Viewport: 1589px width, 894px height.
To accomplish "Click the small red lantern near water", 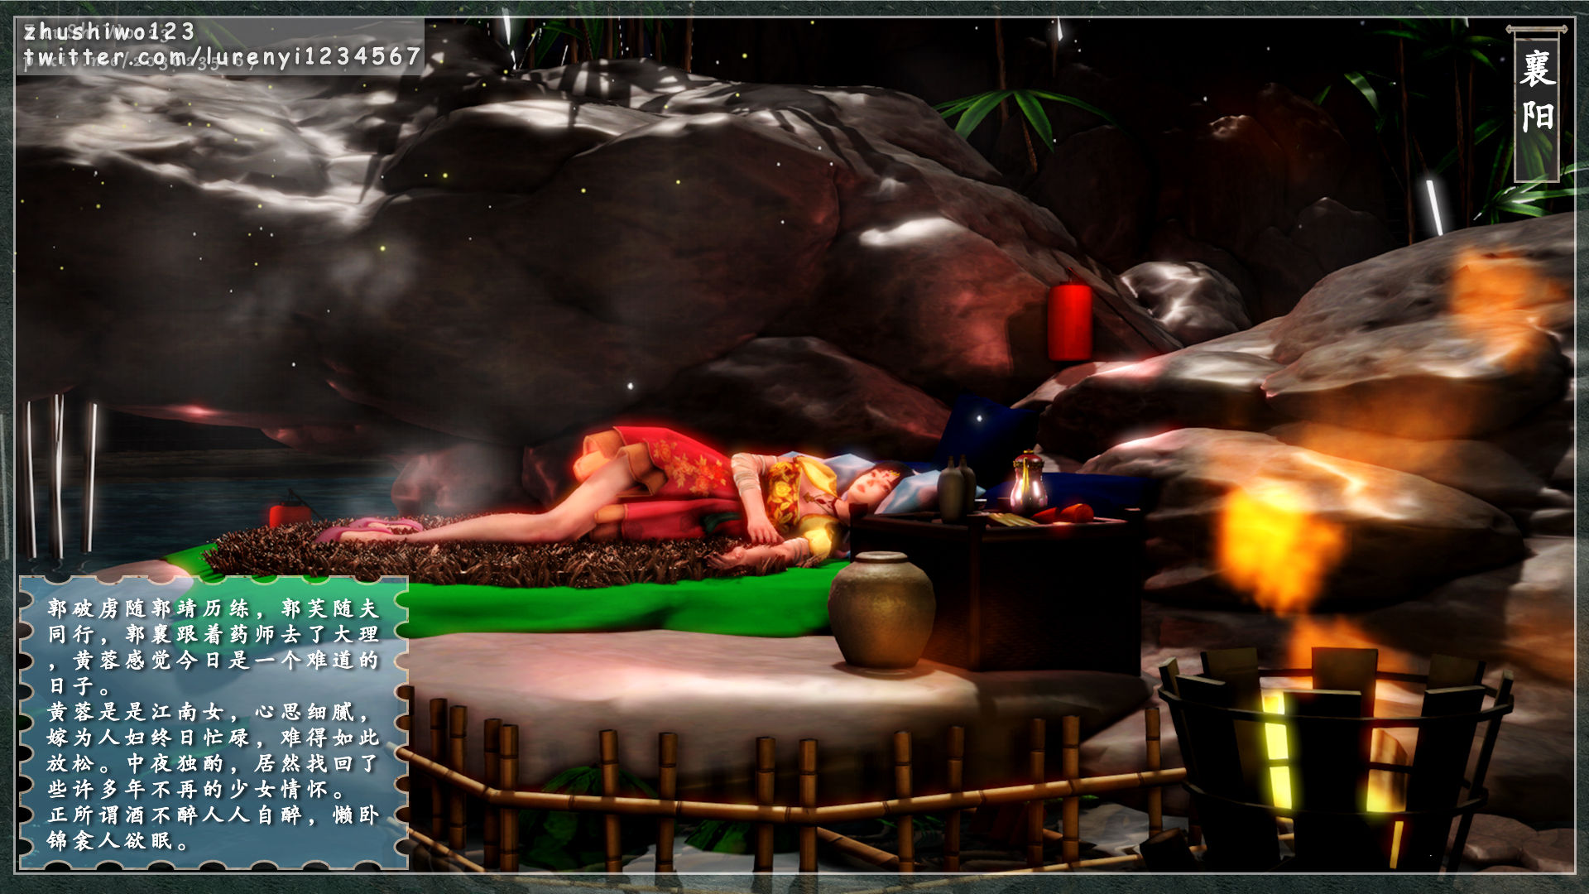I will [x=289, y=513].
